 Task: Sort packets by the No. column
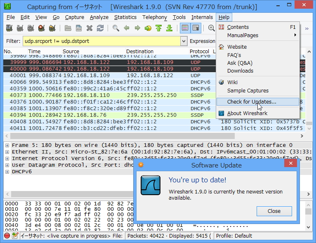pyautogui.click(x=15, y=52)
